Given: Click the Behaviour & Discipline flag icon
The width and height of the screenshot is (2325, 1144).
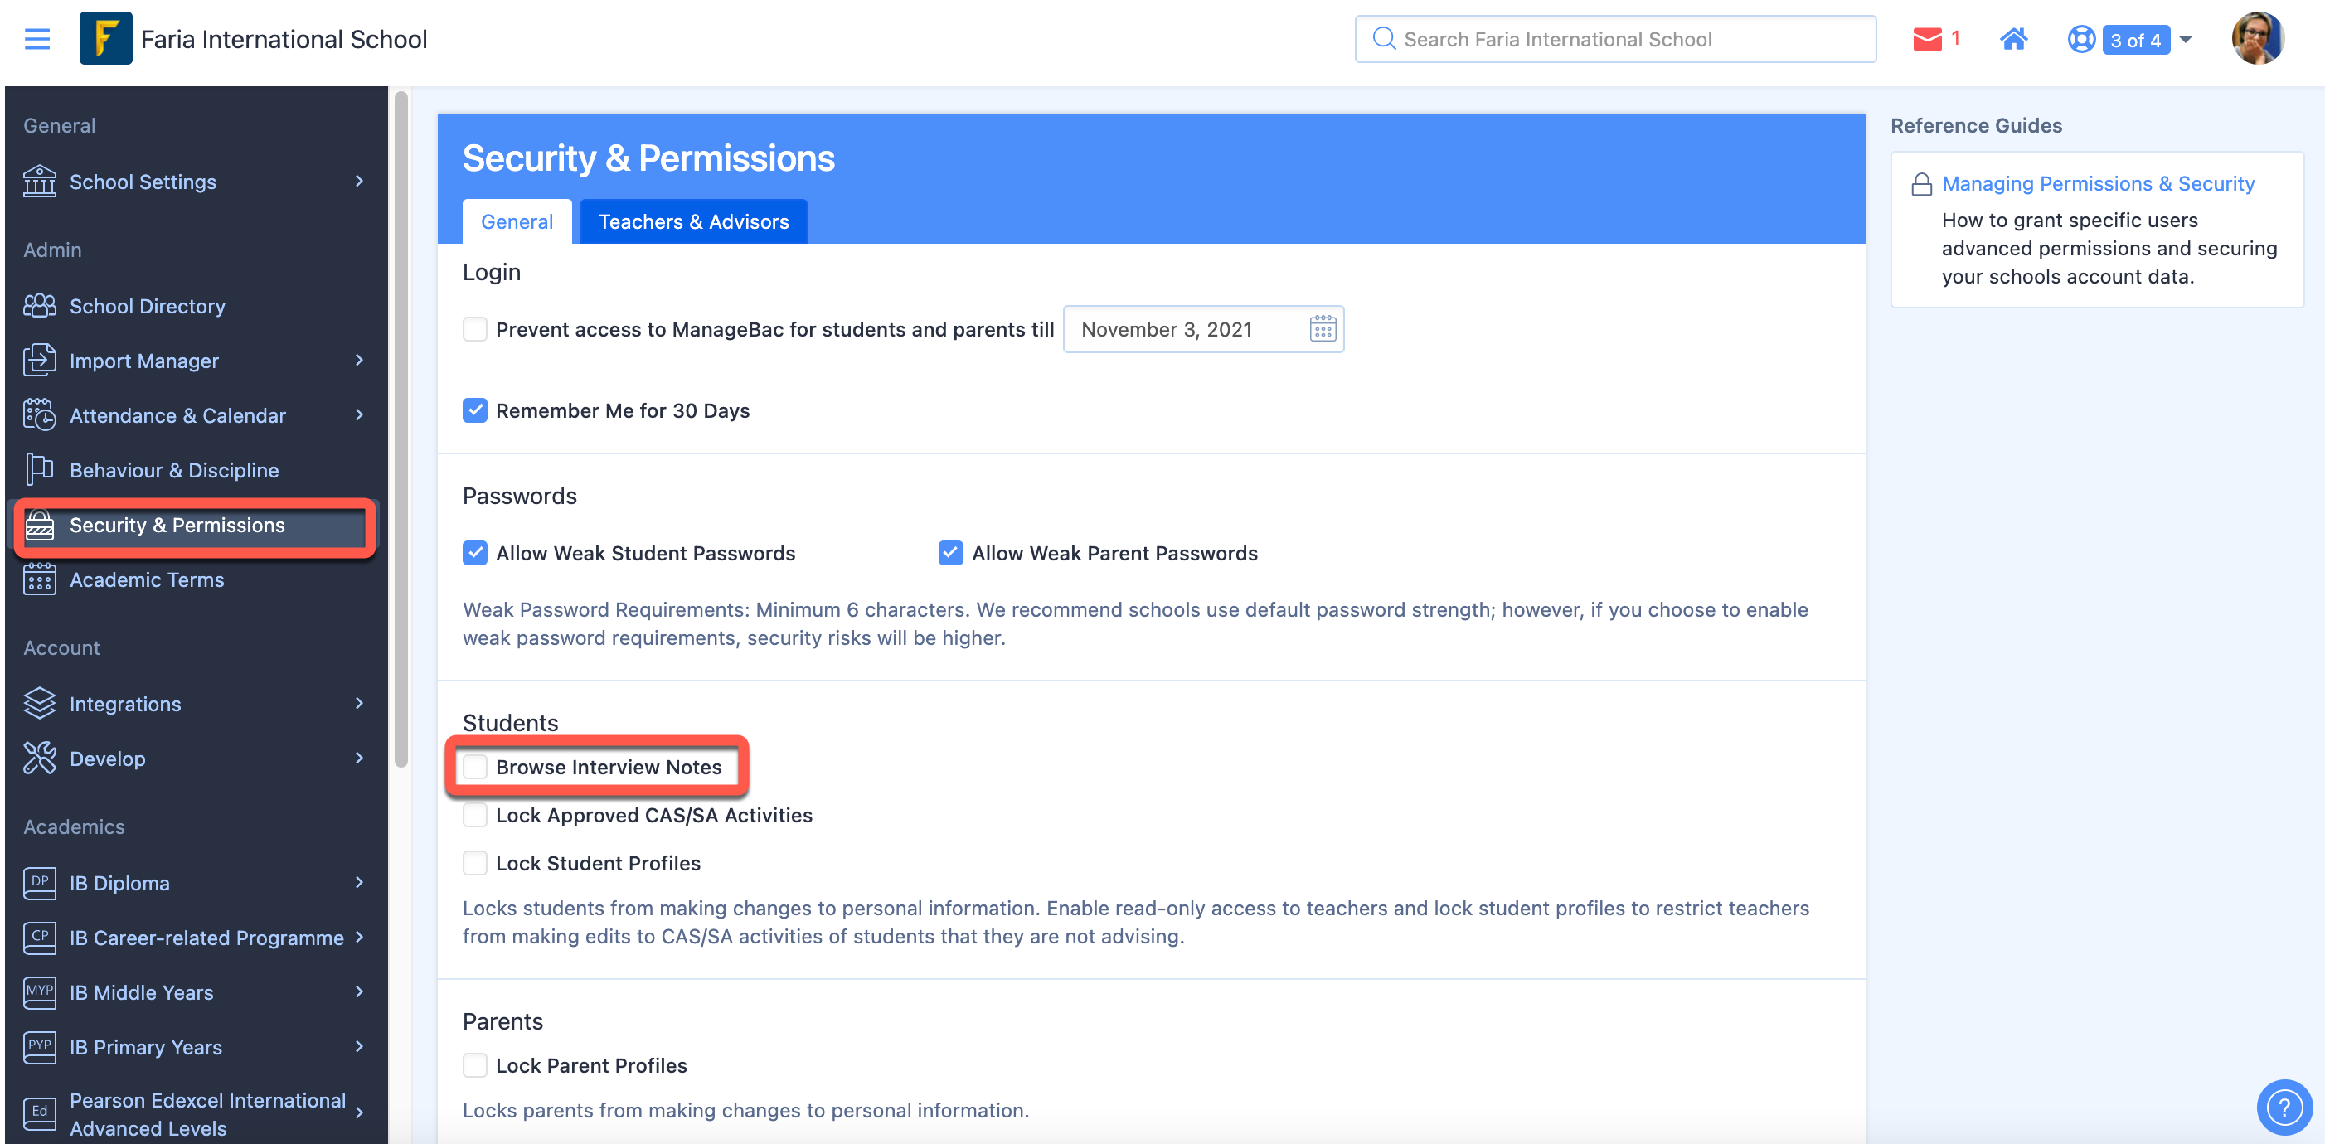Looking at the screenshot, I should click(39, 470).
